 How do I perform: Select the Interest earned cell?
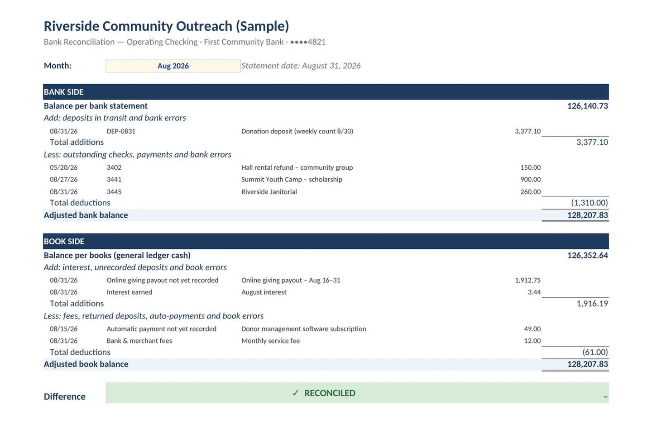point(129,292)
